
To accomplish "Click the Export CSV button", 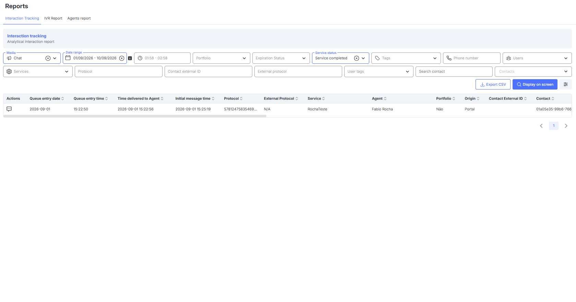I will [493, 84].
